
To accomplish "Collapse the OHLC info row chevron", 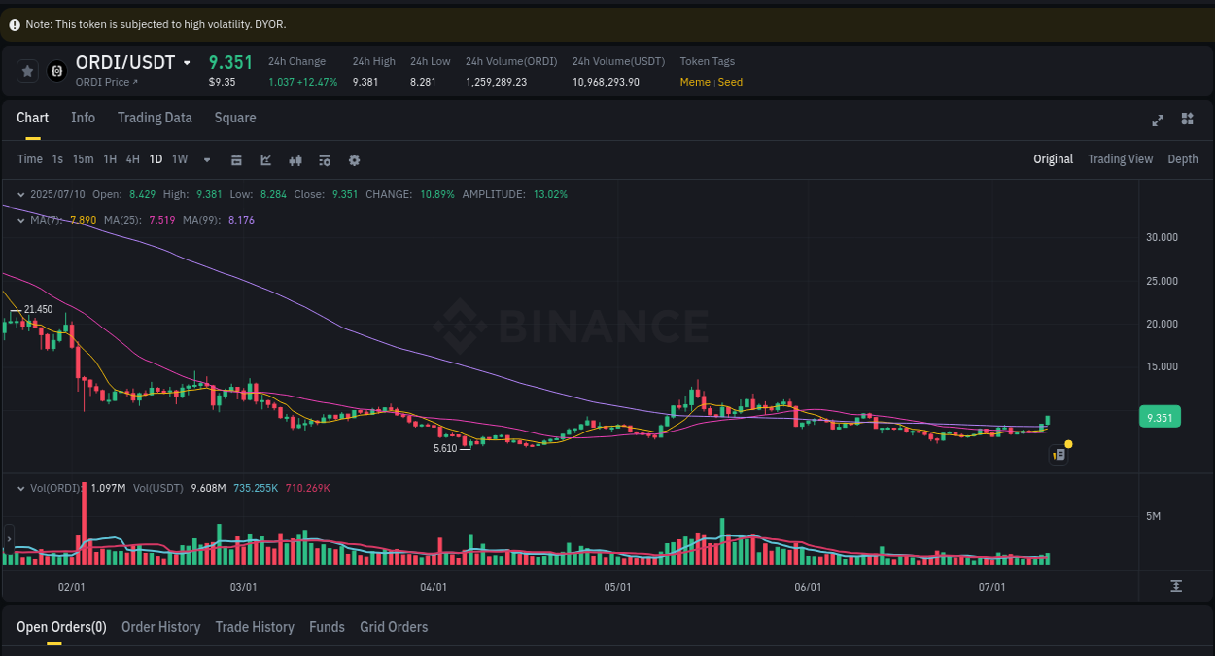I will tap(19, 194).
